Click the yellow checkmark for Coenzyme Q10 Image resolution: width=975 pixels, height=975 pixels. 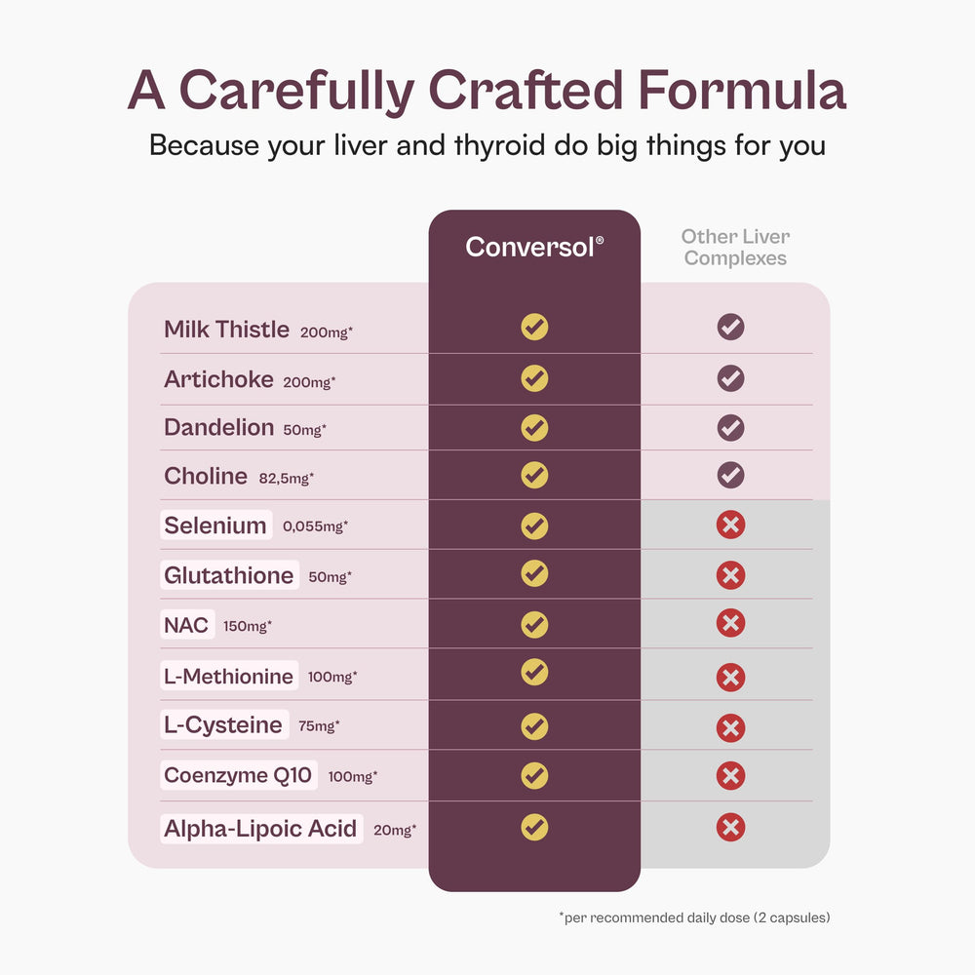click(x=534, y=775)
